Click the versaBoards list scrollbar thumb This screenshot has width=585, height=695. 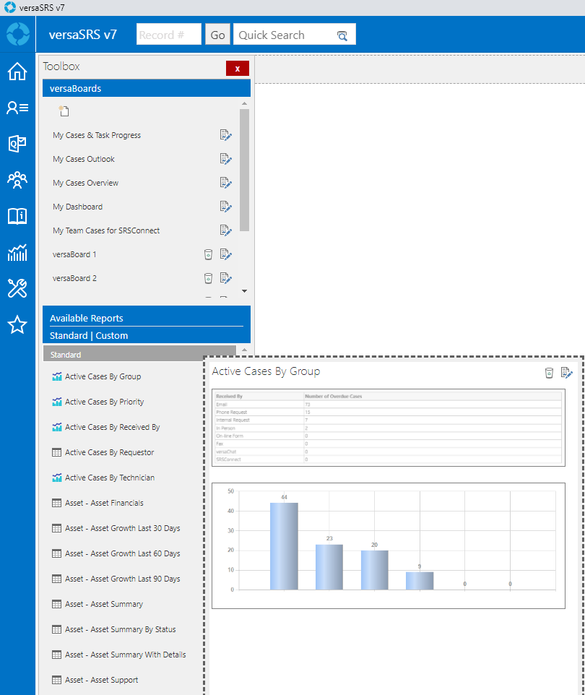pyautogui.click(x=244, y=170)
